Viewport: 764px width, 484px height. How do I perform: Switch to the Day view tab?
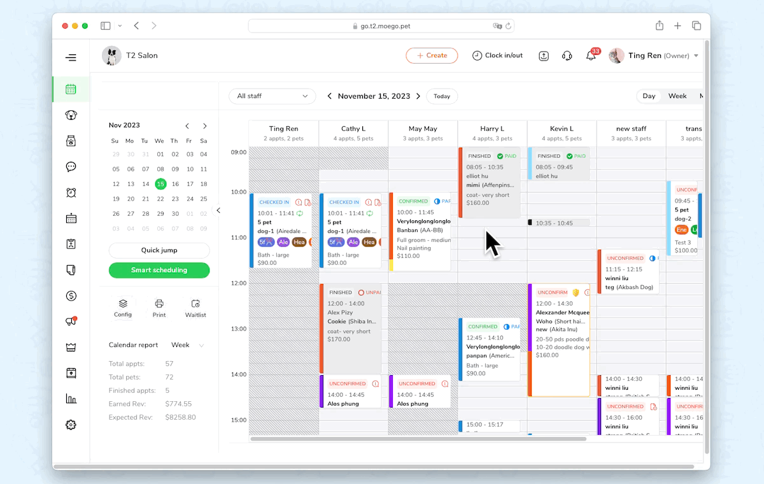pos(649,96)
